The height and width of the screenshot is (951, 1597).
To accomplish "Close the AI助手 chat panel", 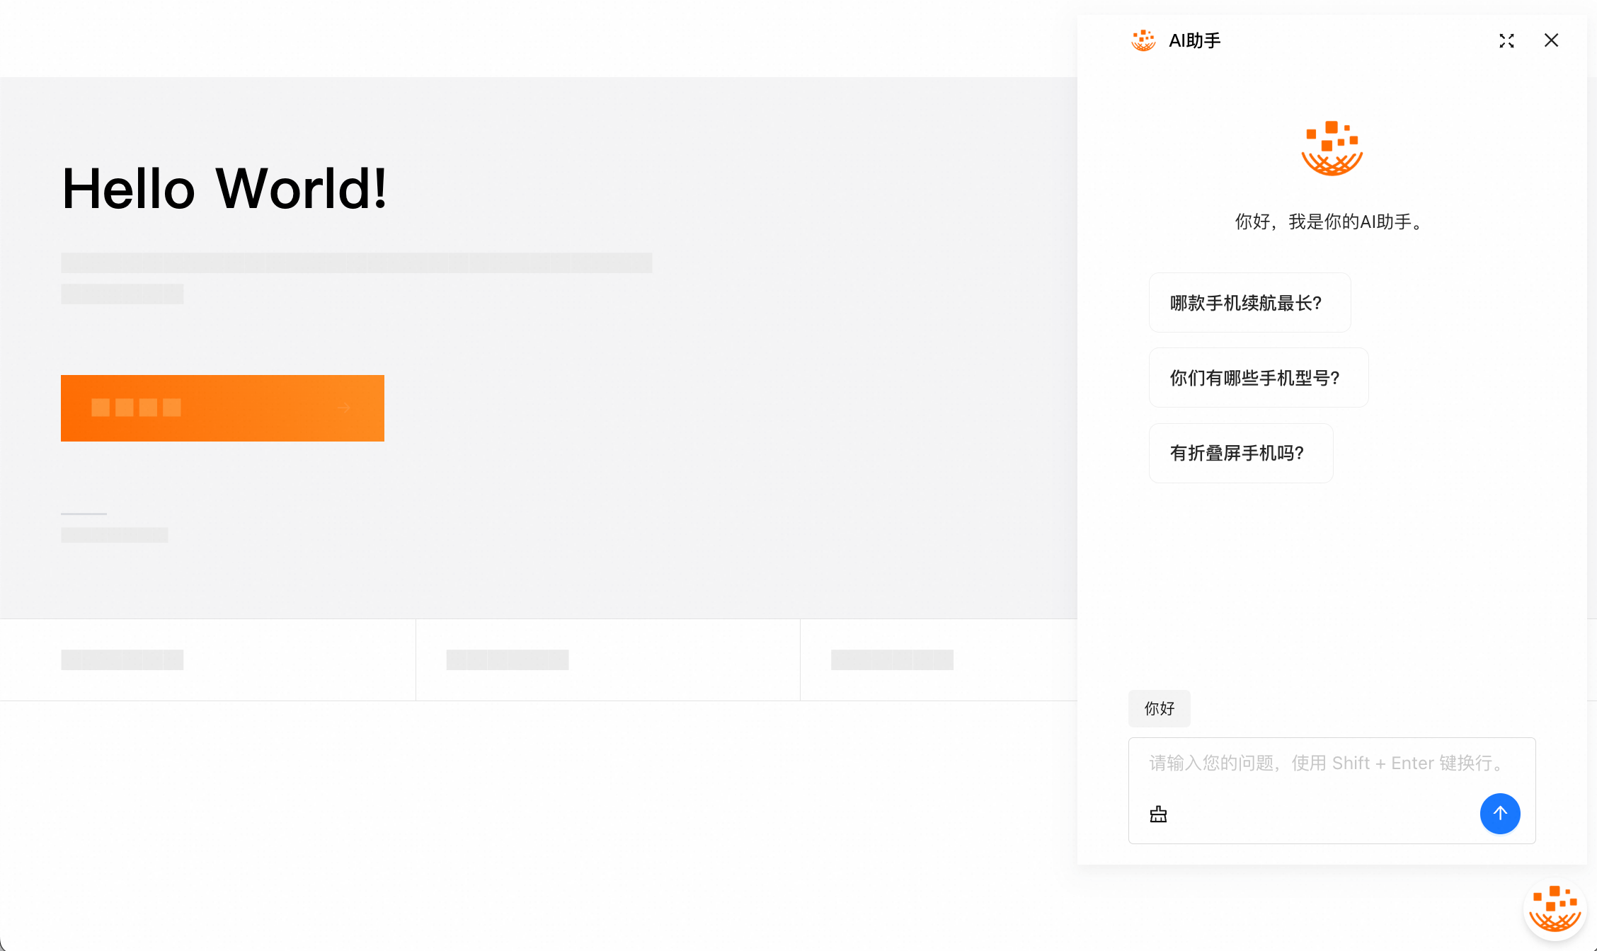I will pyautogui.click(x=1551, y=40).
